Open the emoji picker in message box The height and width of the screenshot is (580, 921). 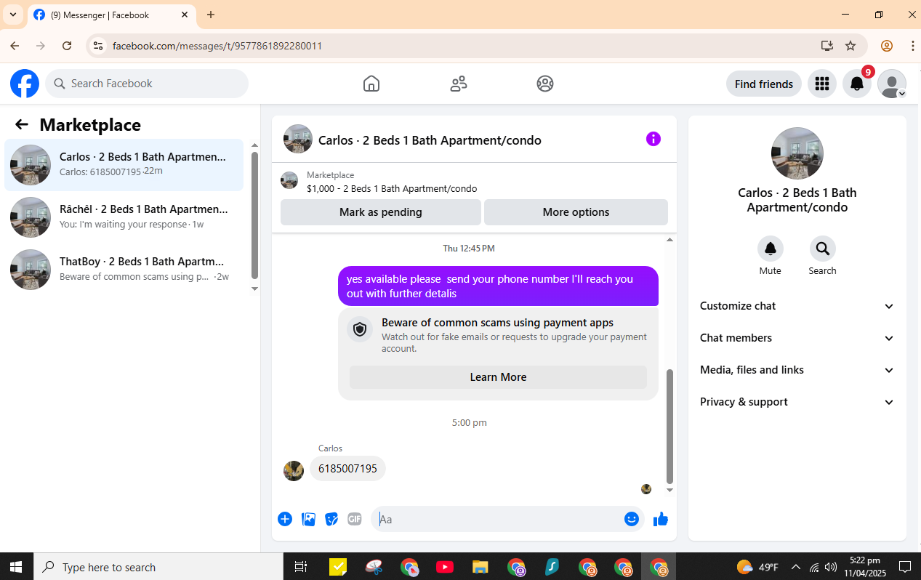pos(632,519)
